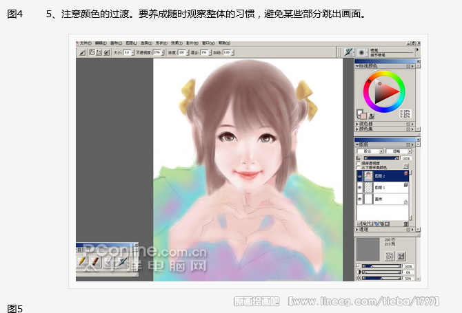The image size is (462, 313).
Task: Choose the freehand stroke icon in property bar
Action: click(x=92, y=52)
